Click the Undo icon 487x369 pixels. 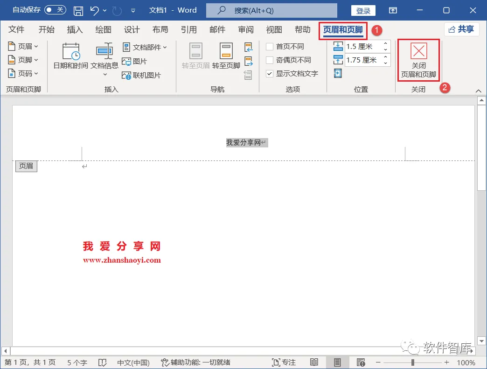(94, 11)
